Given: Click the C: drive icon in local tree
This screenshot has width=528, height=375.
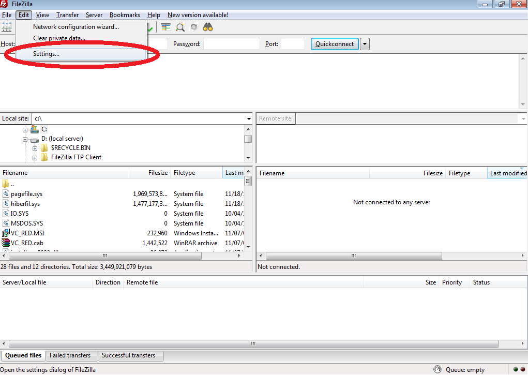Looking at the screenshot, I should coord(34,129).
